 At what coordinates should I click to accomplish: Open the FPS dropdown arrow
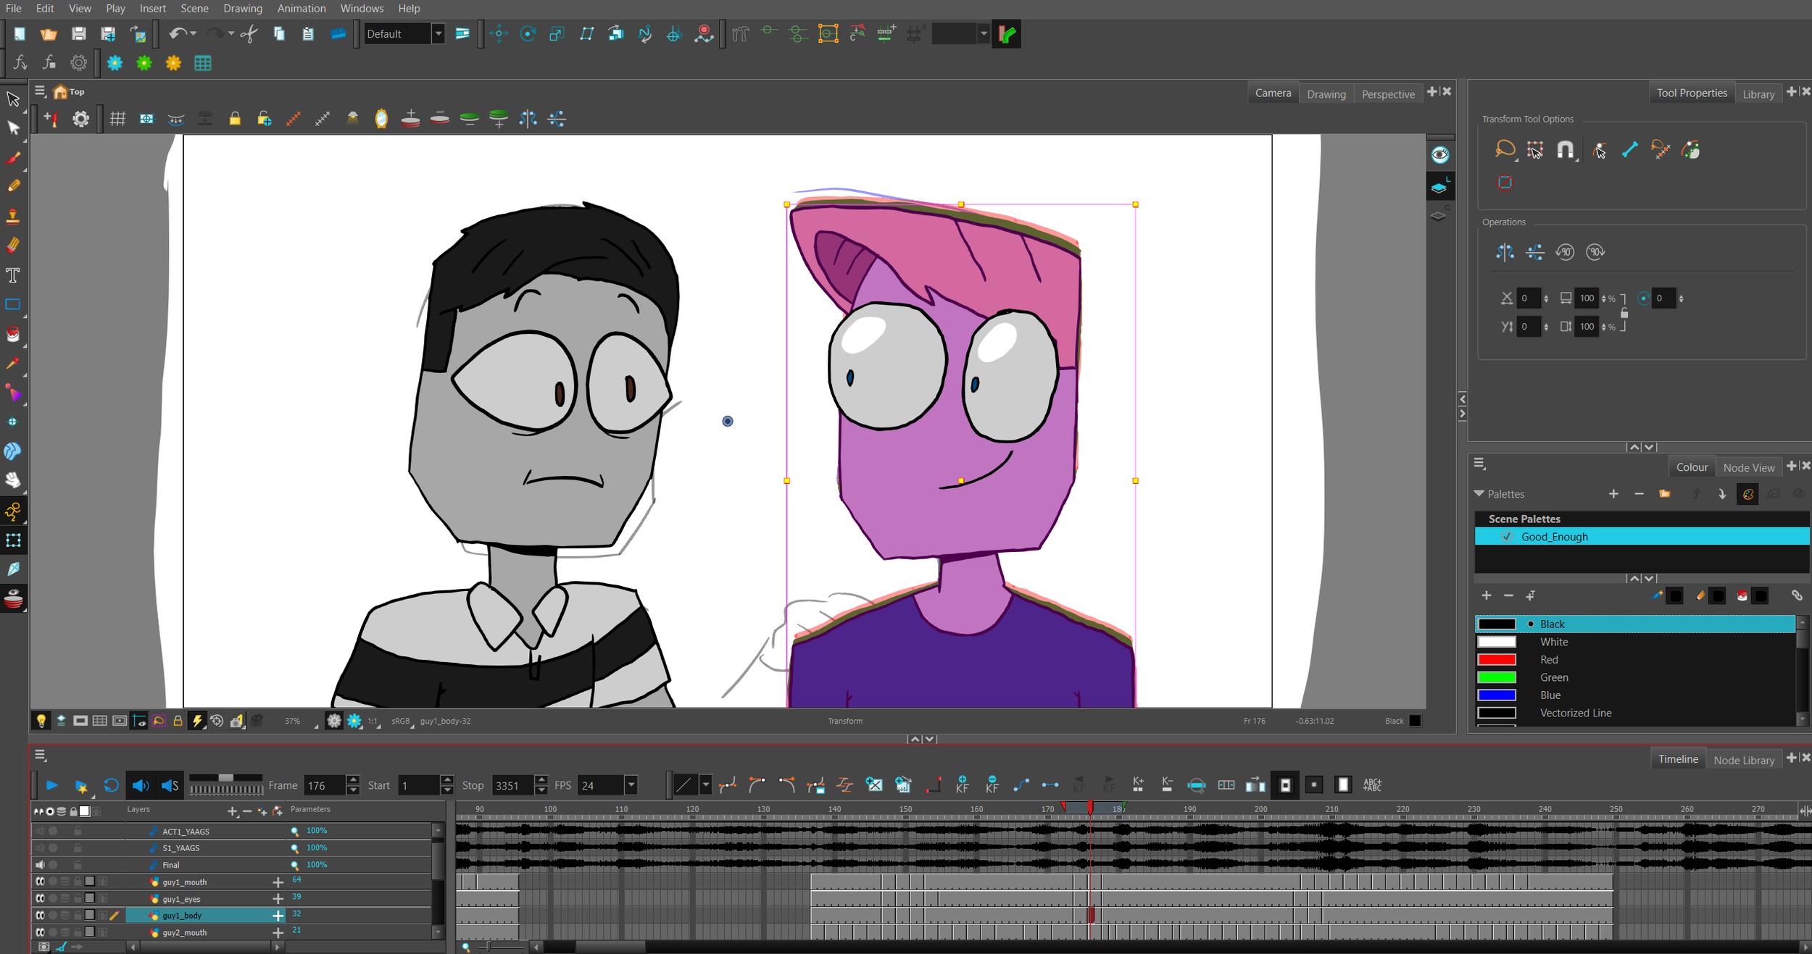[631, 785]
